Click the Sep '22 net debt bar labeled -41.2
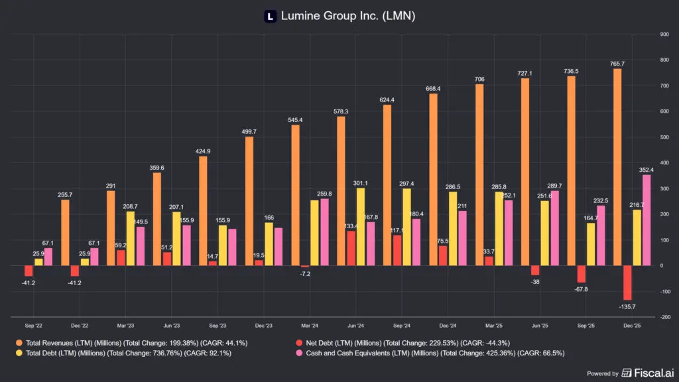Viewport: 679px width, 382px height. tap(29, 271)
